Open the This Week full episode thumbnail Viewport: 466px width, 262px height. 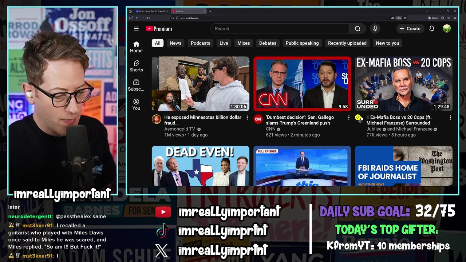[302, 166]
